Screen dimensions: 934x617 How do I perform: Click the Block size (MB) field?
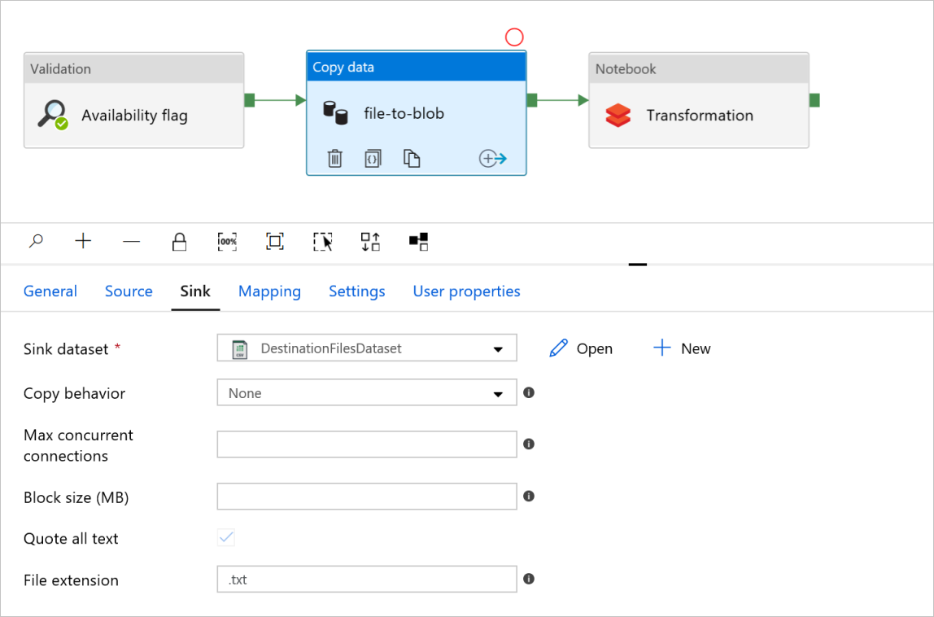(x=367, y=497)
